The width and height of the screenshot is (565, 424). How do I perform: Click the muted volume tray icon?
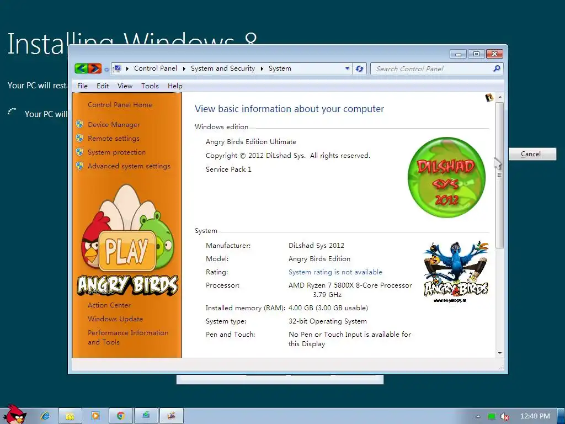click(505, 416)
